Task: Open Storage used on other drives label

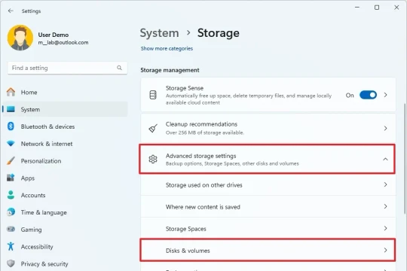Action: coord(203,185)
